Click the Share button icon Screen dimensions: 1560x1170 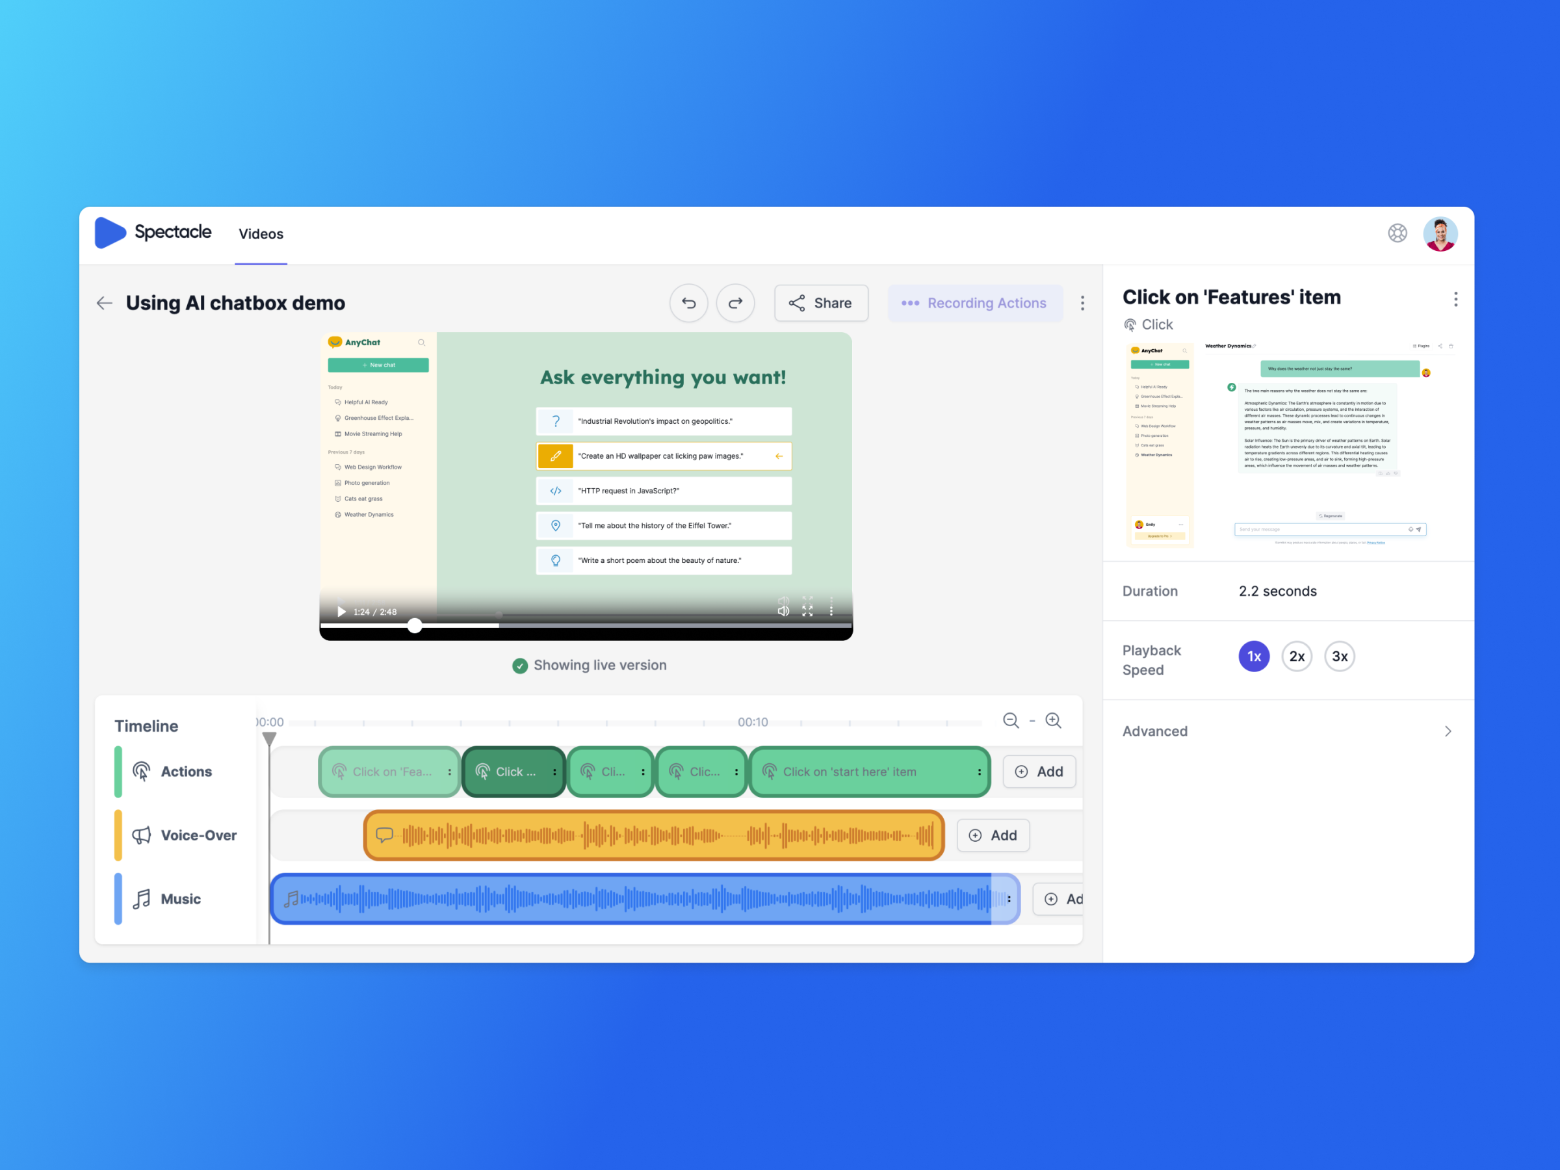[x=797, y=304]
